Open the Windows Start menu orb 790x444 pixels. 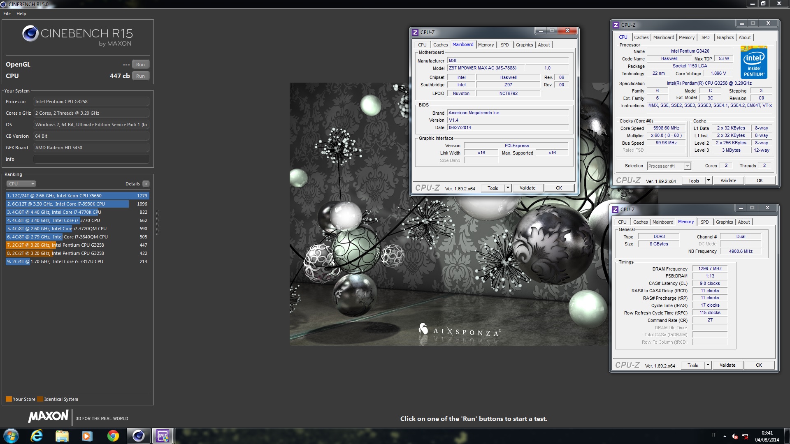coord(11,436)
